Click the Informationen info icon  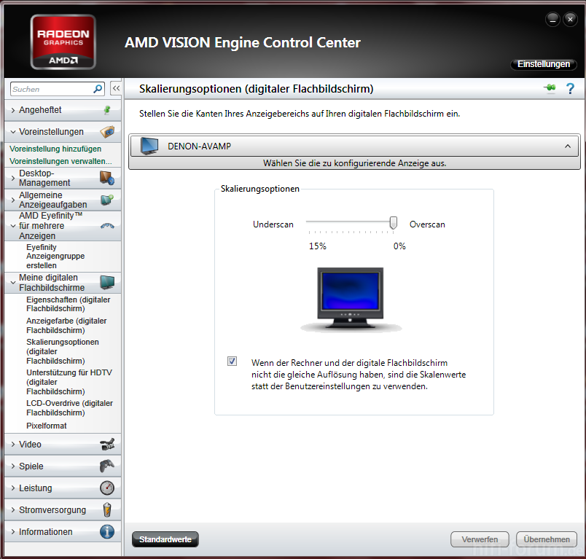coord(107,532)
